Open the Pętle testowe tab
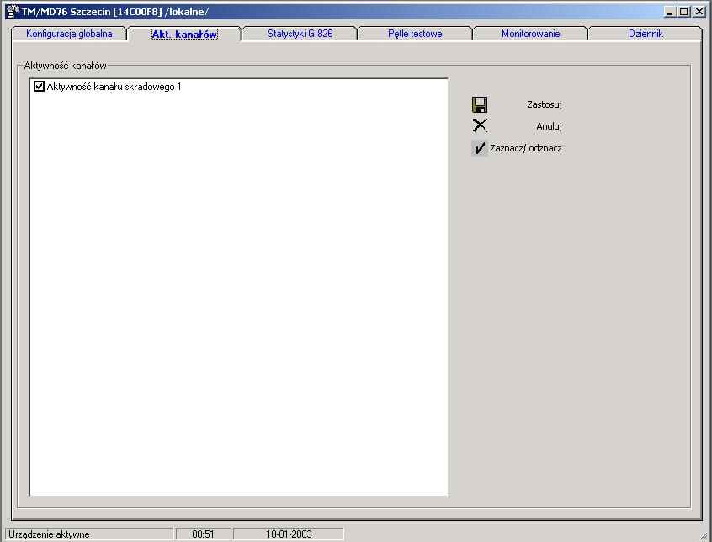The image size is (712, 542). pyautogui.click(x=415, y=34)
